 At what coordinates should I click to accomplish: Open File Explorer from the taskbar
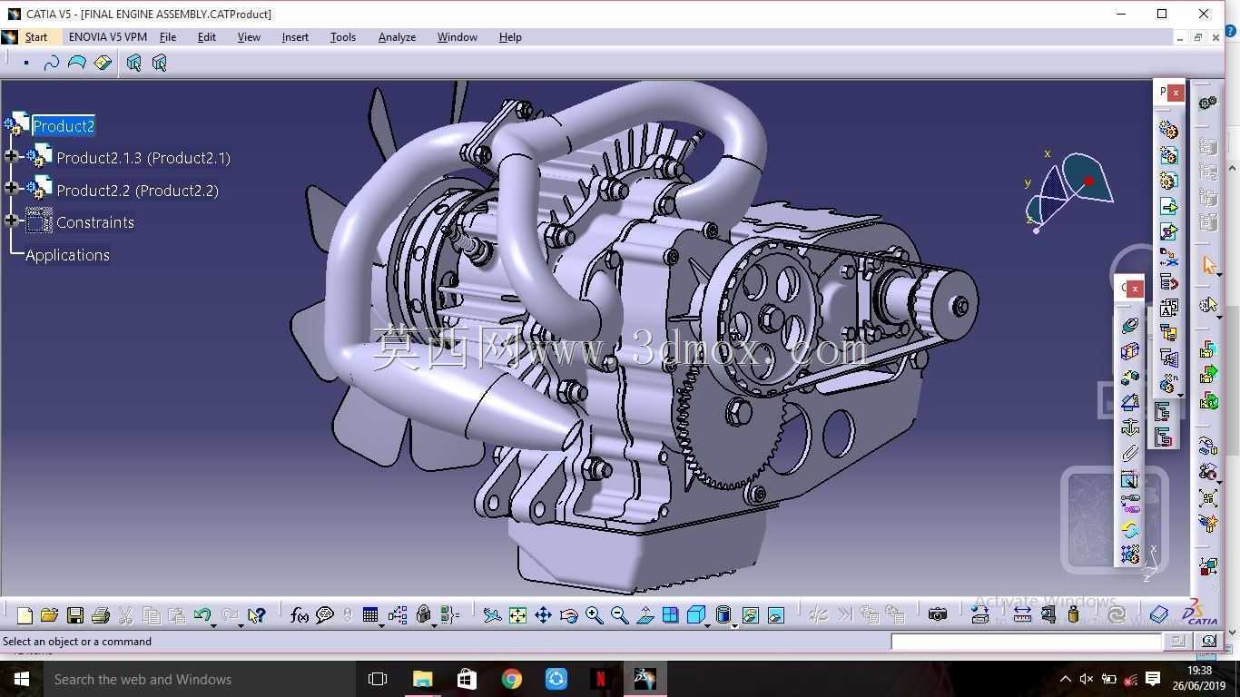pyautogui.click(x=422, y=679)
